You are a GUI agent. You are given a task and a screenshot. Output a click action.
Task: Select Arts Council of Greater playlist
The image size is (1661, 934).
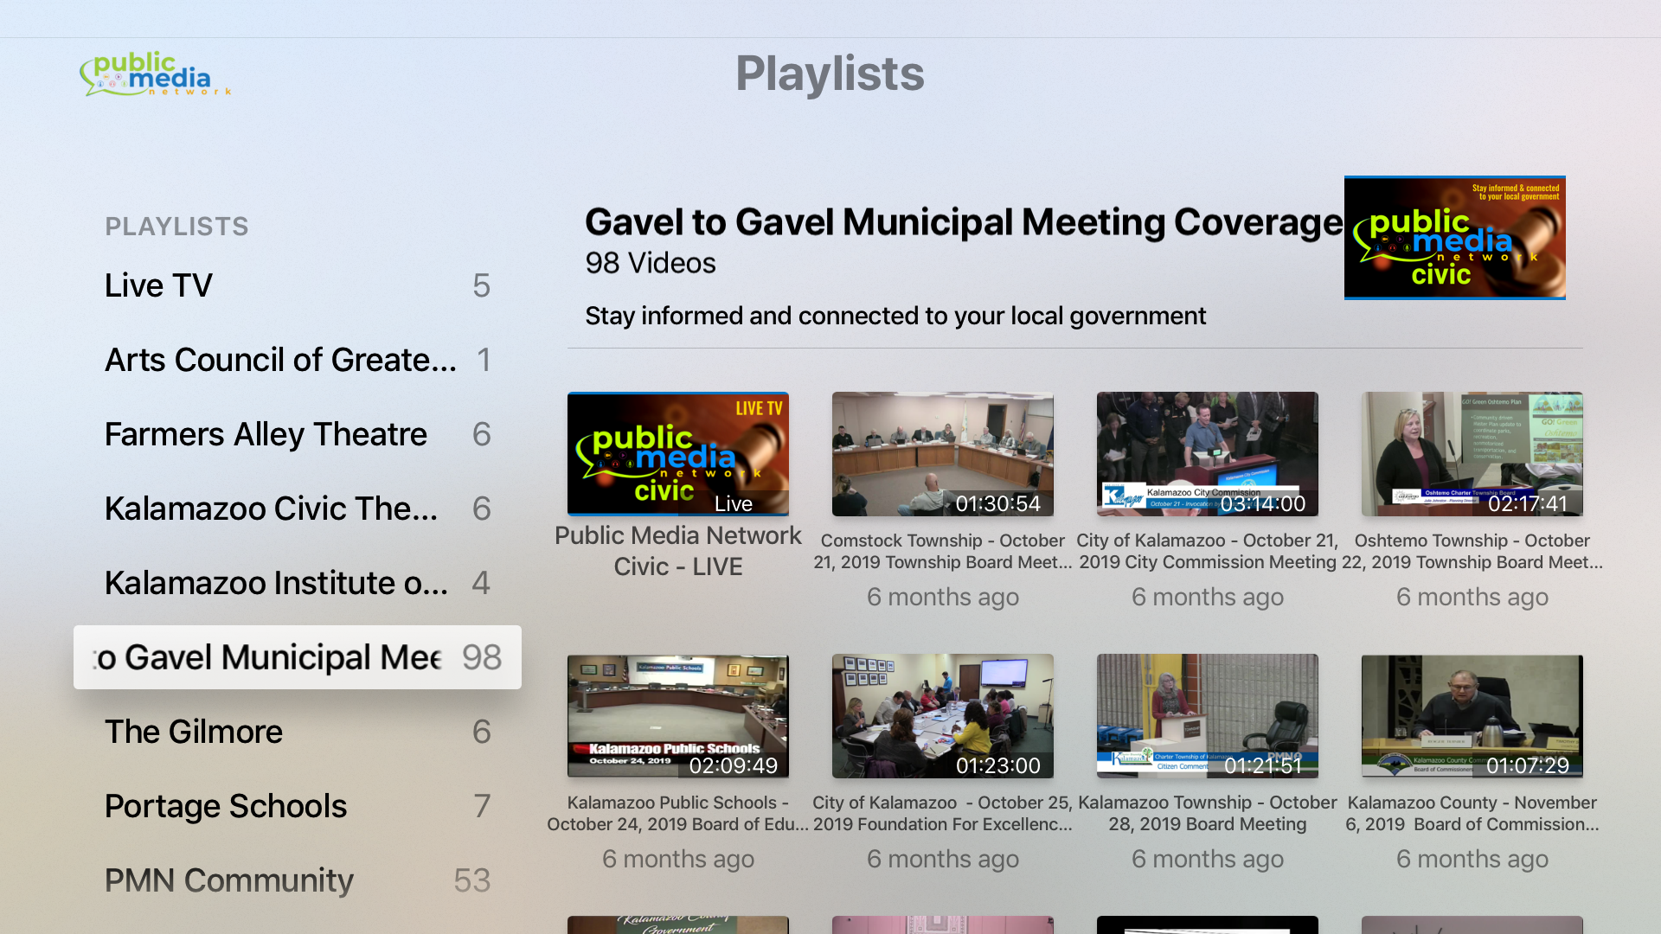[298, 360]
